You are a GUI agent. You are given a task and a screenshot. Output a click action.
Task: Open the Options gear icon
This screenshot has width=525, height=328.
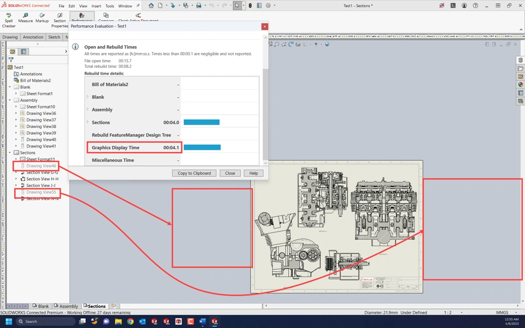tap(268, 5)
